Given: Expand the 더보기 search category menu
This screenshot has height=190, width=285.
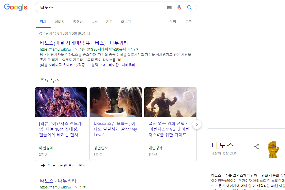Looking at the screenshot, I should (x=126, y=22).
